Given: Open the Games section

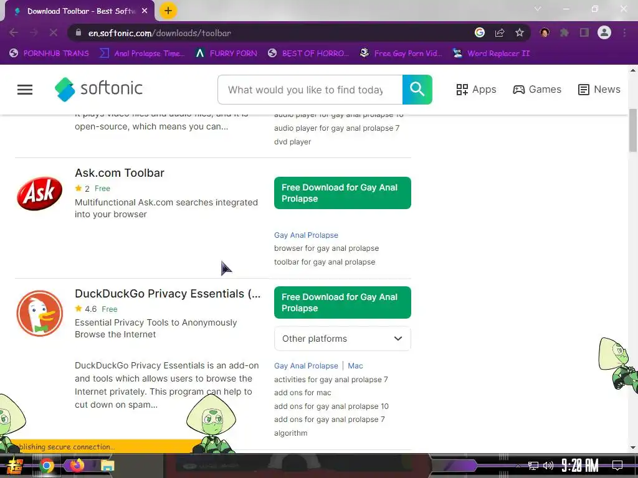Looking at the screenshot, I should click(537, 90).
